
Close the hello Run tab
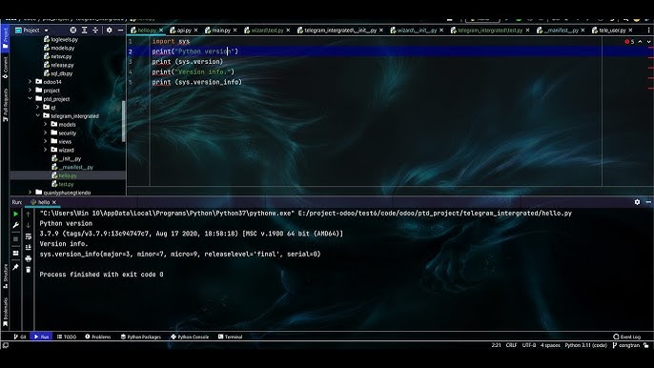(x=53, y=202)
